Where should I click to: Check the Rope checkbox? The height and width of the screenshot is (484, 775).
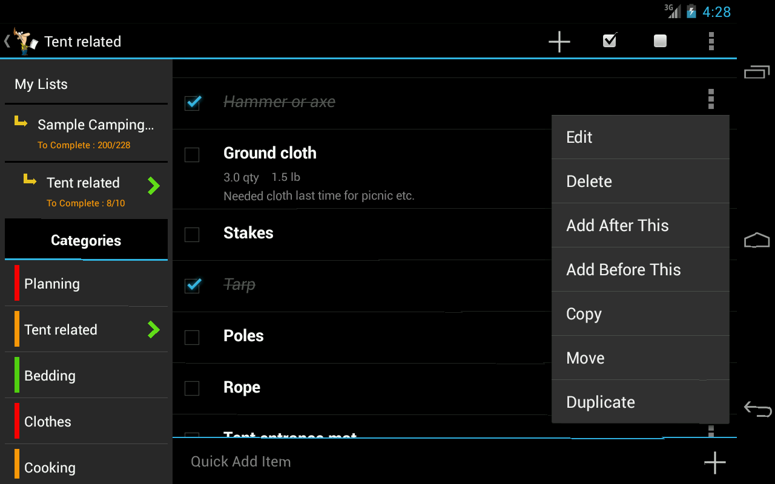[191, 388]
